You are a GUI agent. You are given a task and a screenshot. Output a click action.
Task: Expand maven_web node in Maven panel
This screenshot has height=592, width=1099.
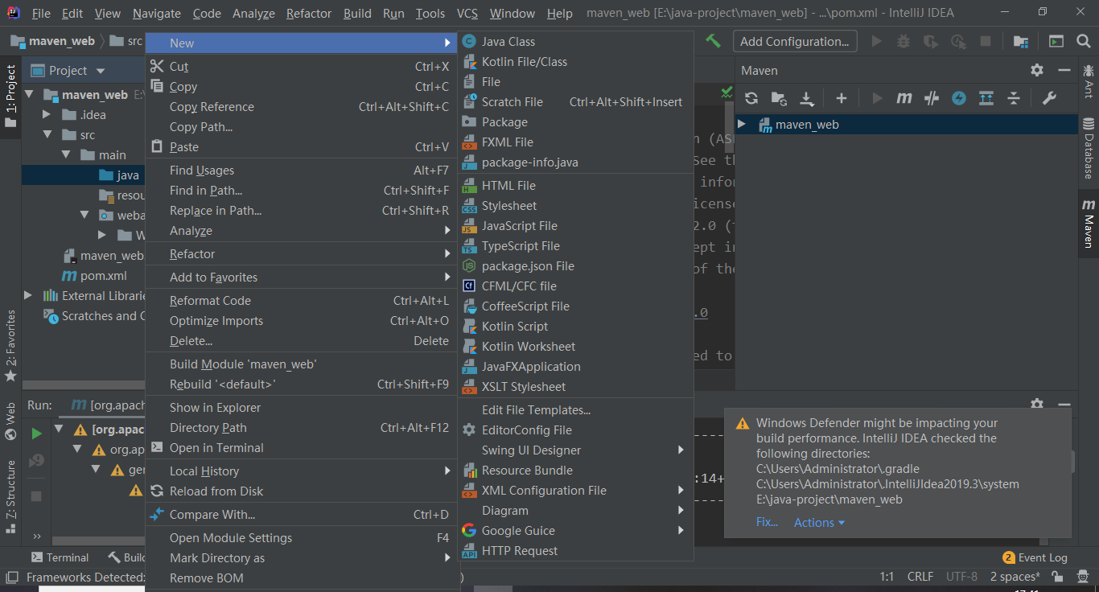742,125
